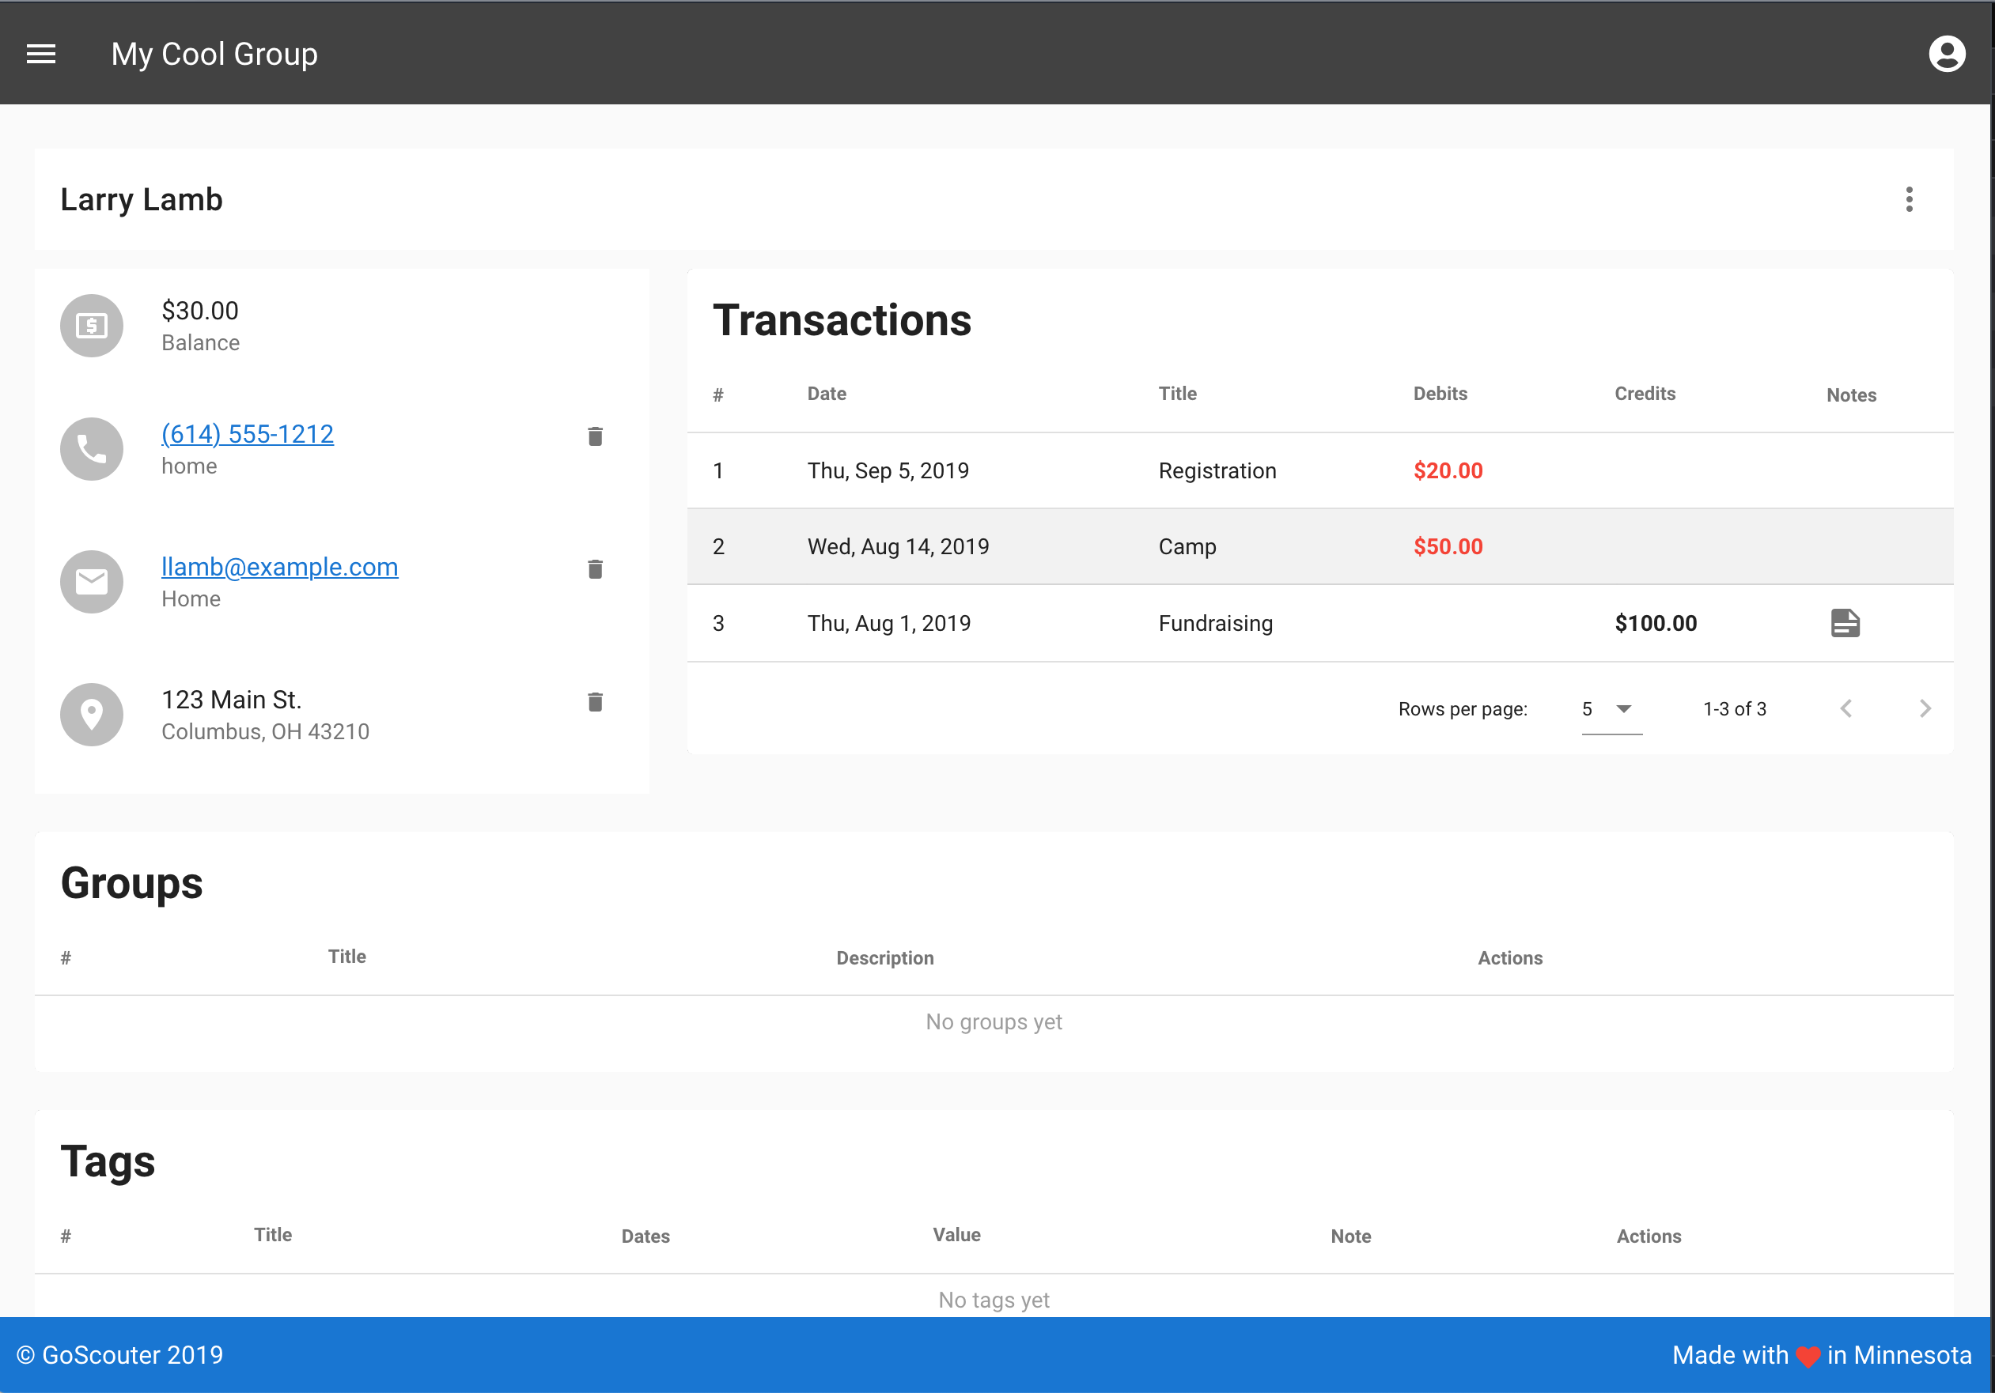The height and width of the screenshot is (1393, 1995).
Task: Click the Columbus, OH 43210 text
Action: tap(265, 731)
